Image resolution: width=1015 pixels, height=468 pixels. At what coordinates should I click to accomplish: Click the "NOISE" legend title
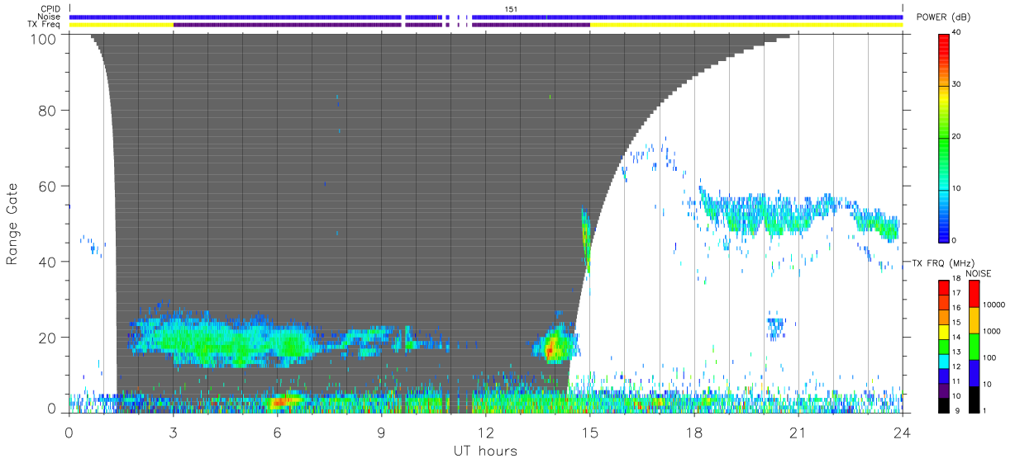click(x=978, y=272)
